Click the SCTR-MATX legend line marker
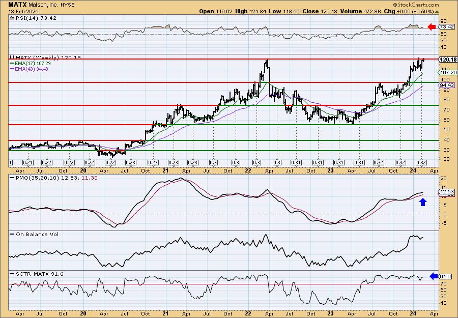This screenshot has height=318, width=458. (12, 274)
